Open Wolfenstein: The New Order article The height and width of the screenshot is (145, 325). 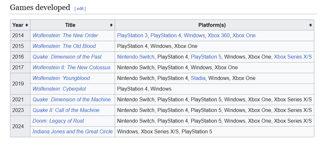[65, 35]
